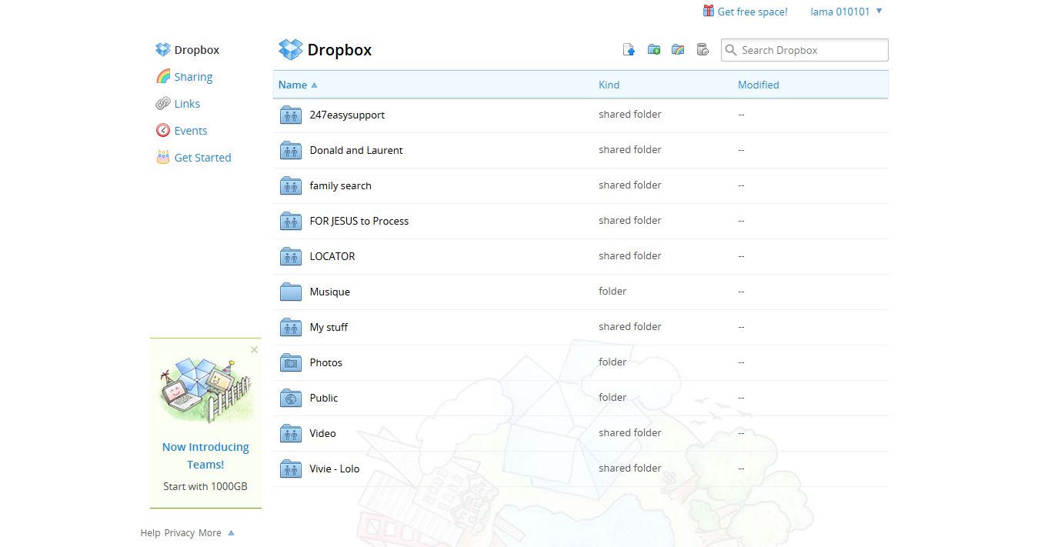Click the chain icon next to Links
1038x547 pixels.
163,104
